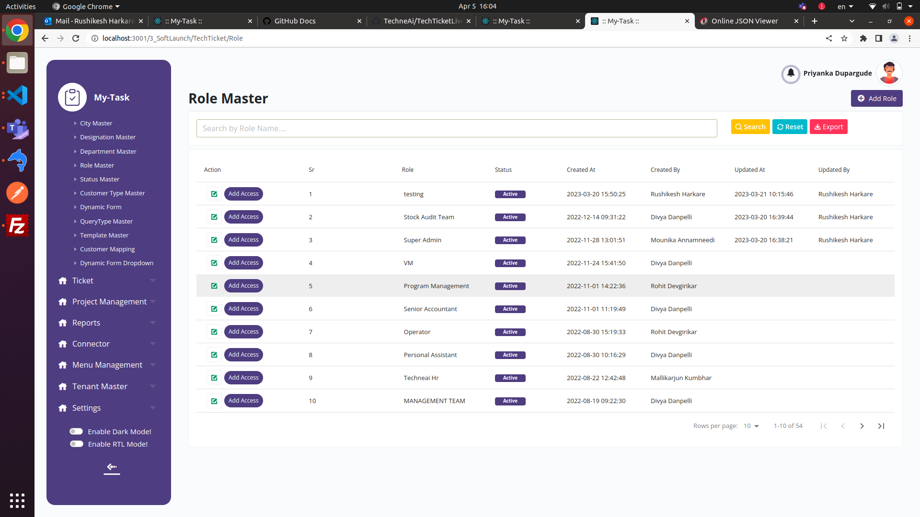Screen dimensions: 920x517
Task: Click edit icon for Personal Assistant row
Action: tap(214, 355)
